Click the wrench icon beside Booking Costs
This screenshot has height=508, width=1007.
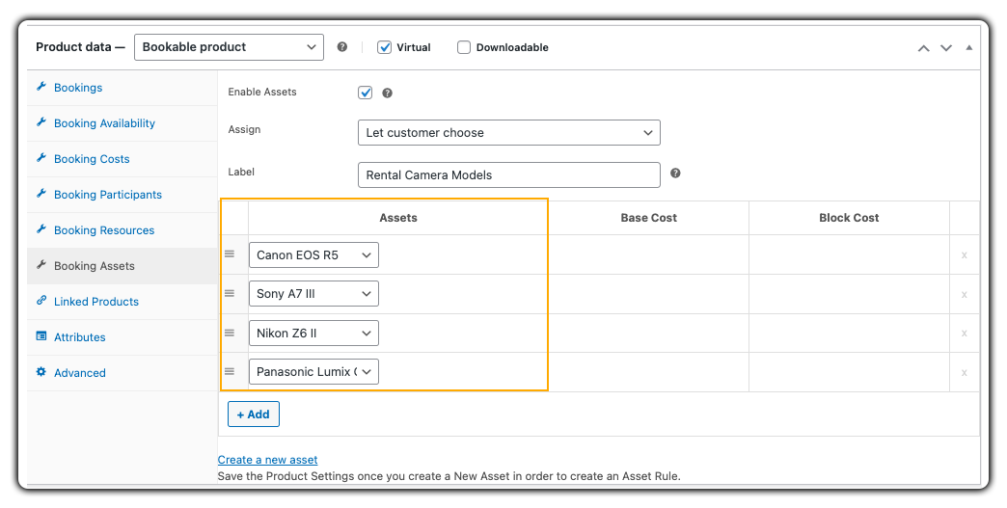(x=41, y=158)
